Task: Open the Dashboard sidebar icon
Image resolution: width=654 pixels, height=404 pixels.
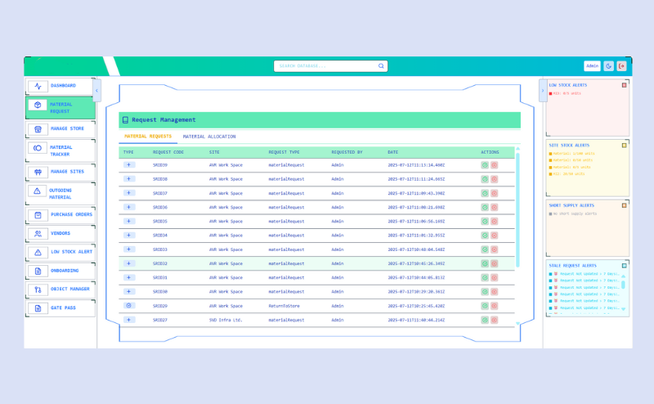Action: (38, 86)
